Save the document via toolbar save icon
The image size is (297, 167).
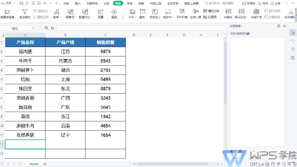(21, 3)
